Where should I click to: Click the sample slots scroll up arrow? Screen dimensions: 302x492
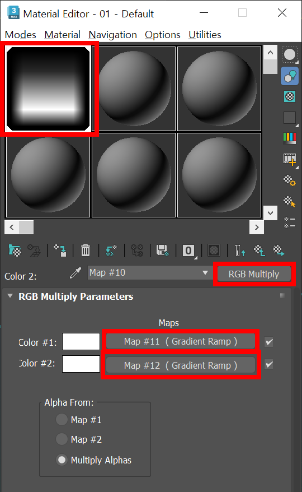[270, 53]
